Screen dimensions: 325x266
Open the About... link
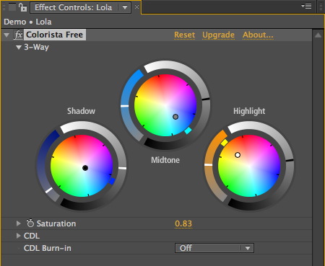[x=258, y=35]
